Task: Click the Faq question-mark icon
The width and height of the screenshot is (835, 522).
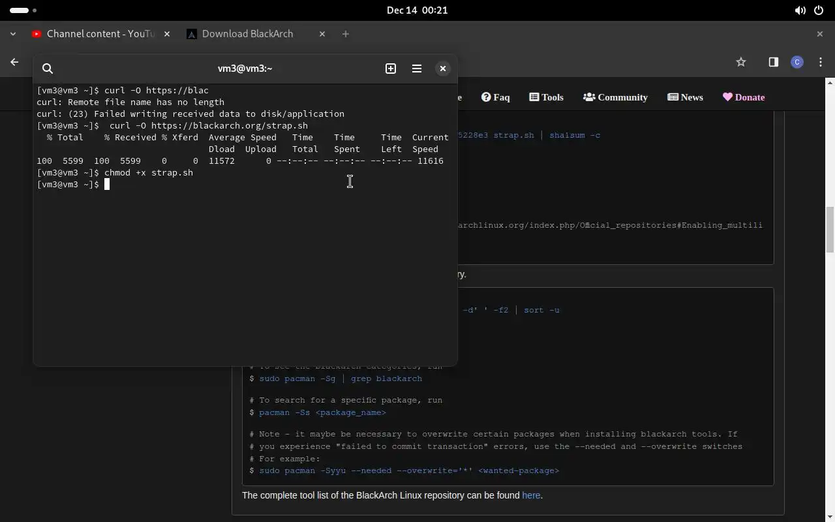Action: [x=486, y=97]
